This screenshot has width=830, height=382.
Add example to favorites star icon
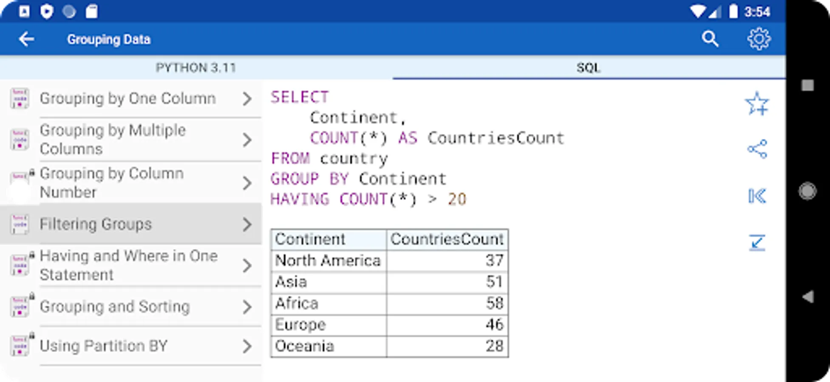(x=757, y=104)
